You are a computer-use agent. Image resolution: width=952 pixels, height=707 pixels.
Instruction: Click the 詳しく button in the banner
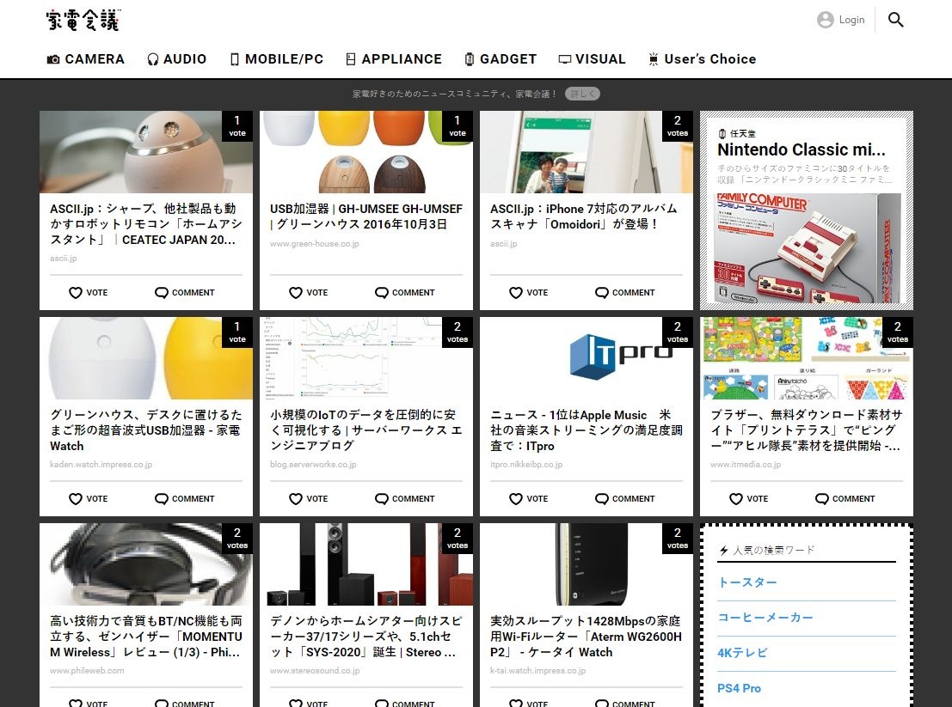(x=582, y=94)
